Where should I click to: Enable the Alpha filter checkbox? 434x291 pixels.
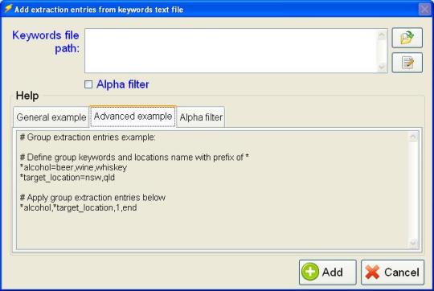tap(88, 84)
